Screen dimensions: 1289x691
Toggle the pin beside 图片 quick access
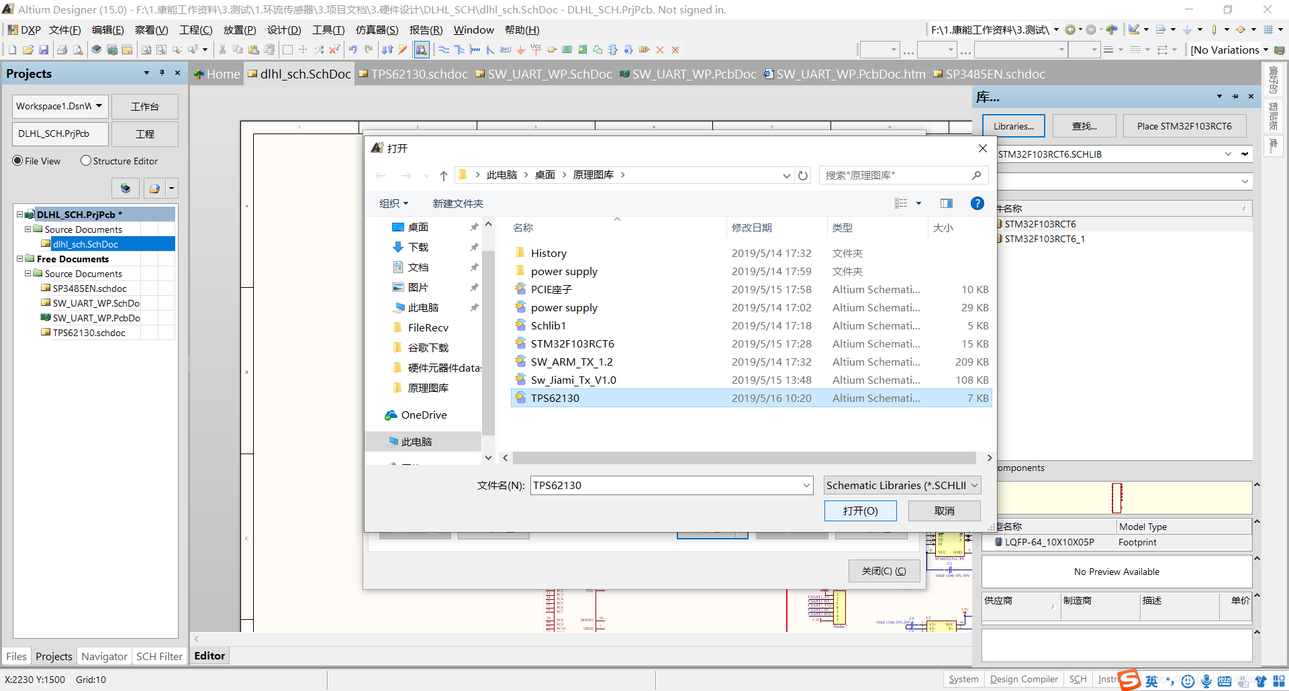point(474,288)
